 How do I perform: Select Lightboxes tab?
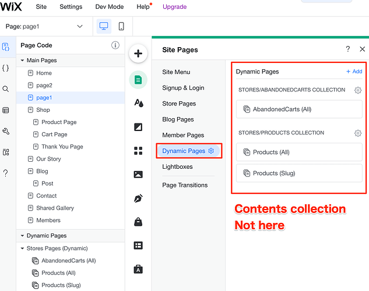pyautogui.click(x=177, y=166)
